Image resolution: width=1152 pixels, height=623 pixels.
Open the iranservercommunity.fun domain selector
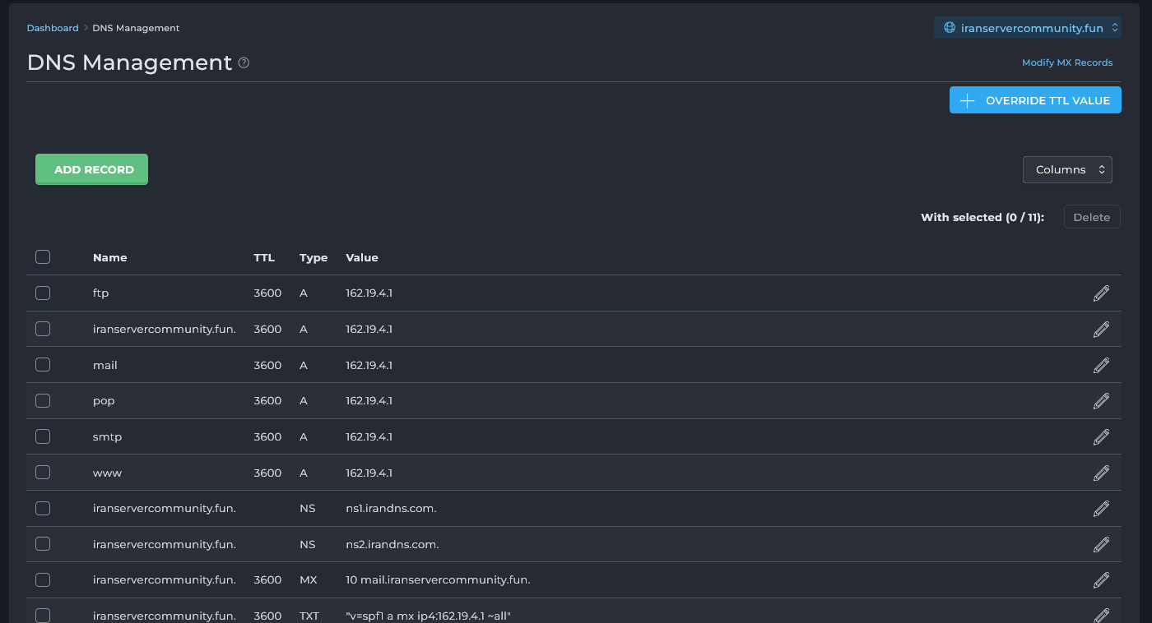pos(1027,28)
